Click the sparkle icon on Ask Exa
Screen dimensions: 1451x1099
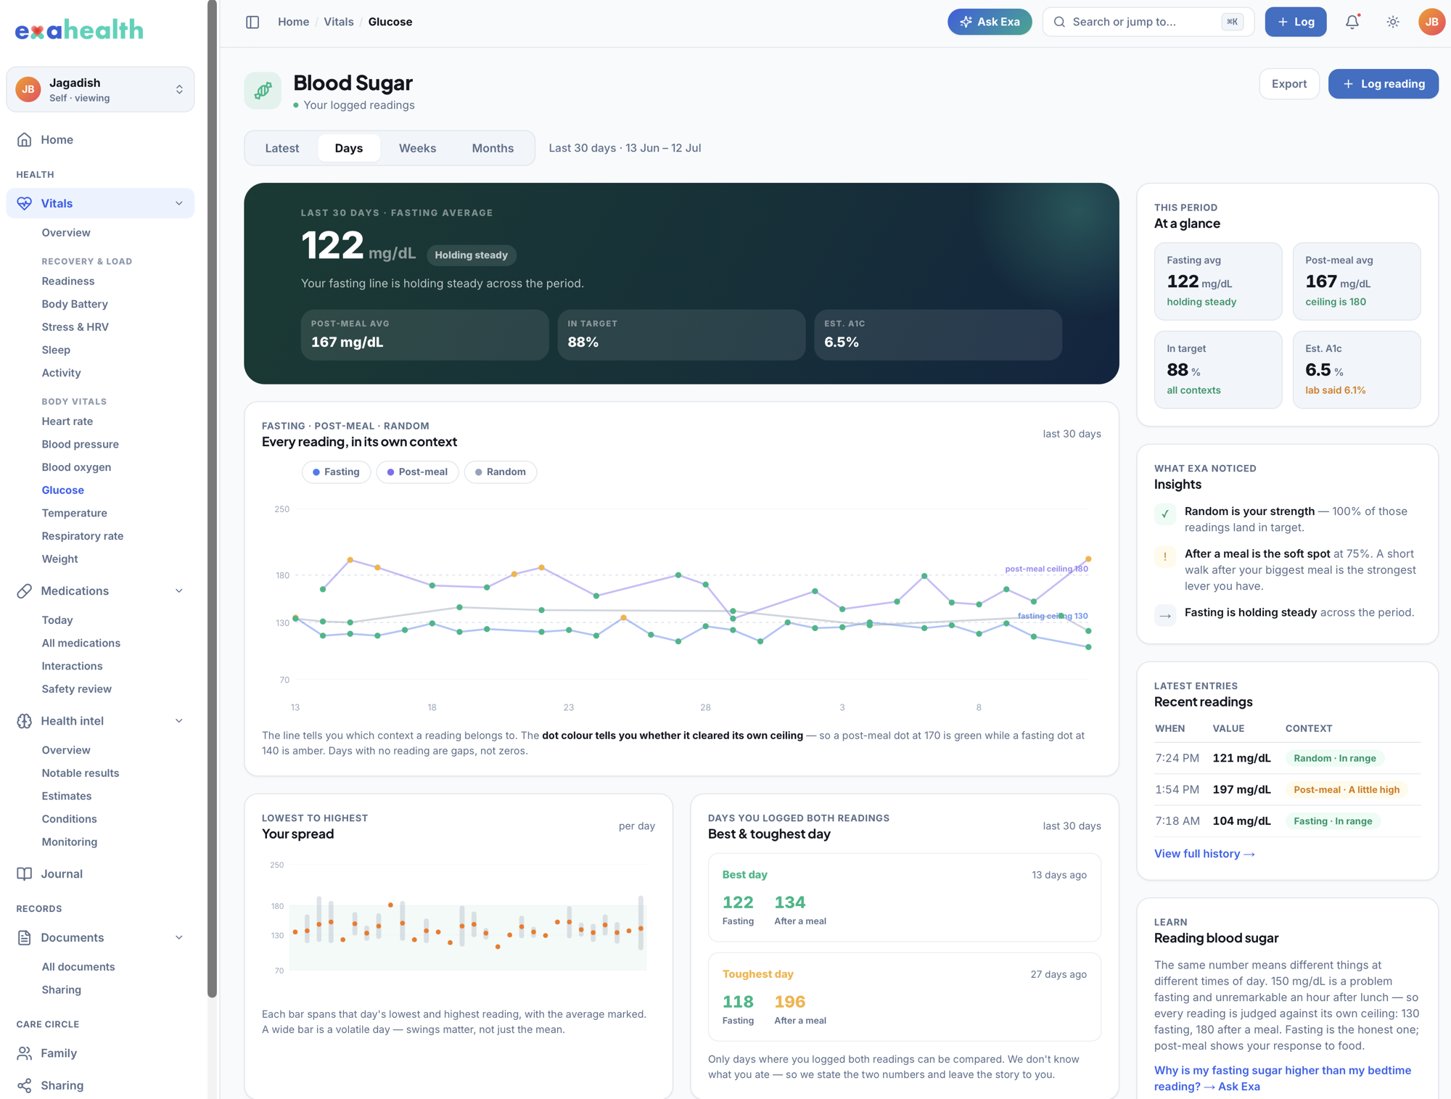tap(966, 22)
